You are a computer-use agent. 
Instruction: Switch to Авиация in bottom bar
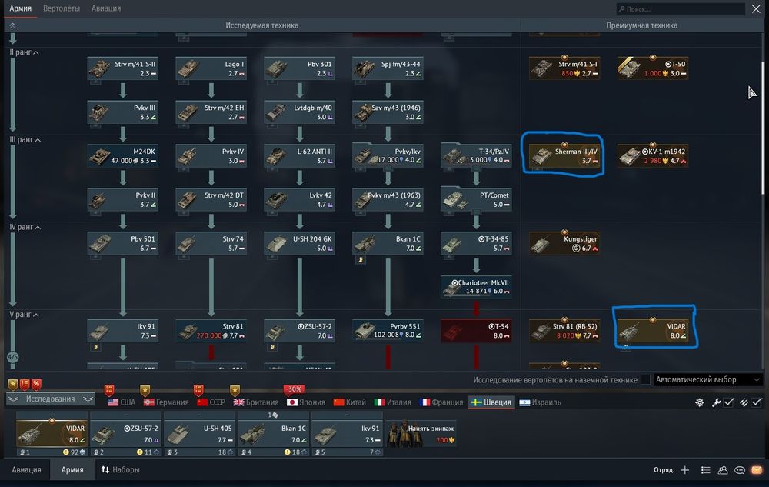(x=26, y=470)
